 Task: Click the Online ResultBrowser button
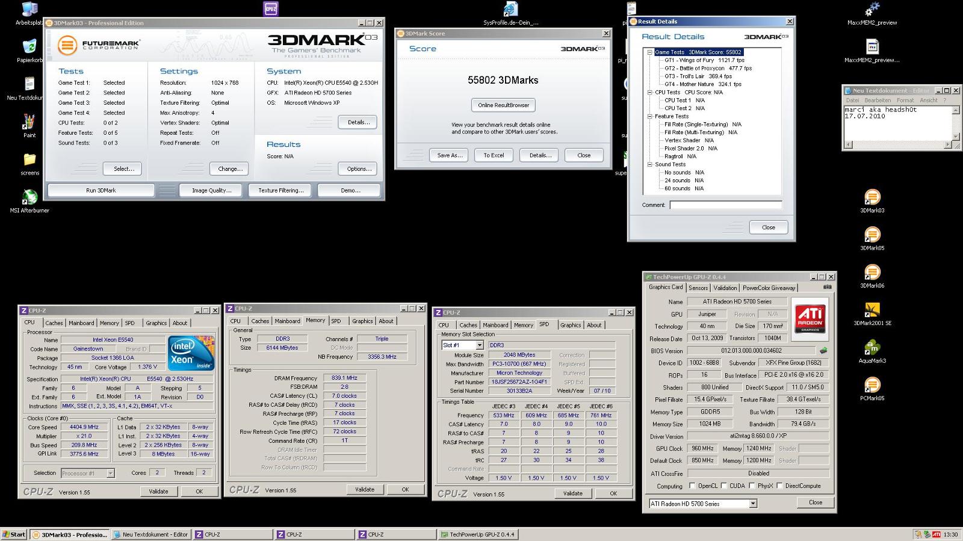click(x=503, y=105)
